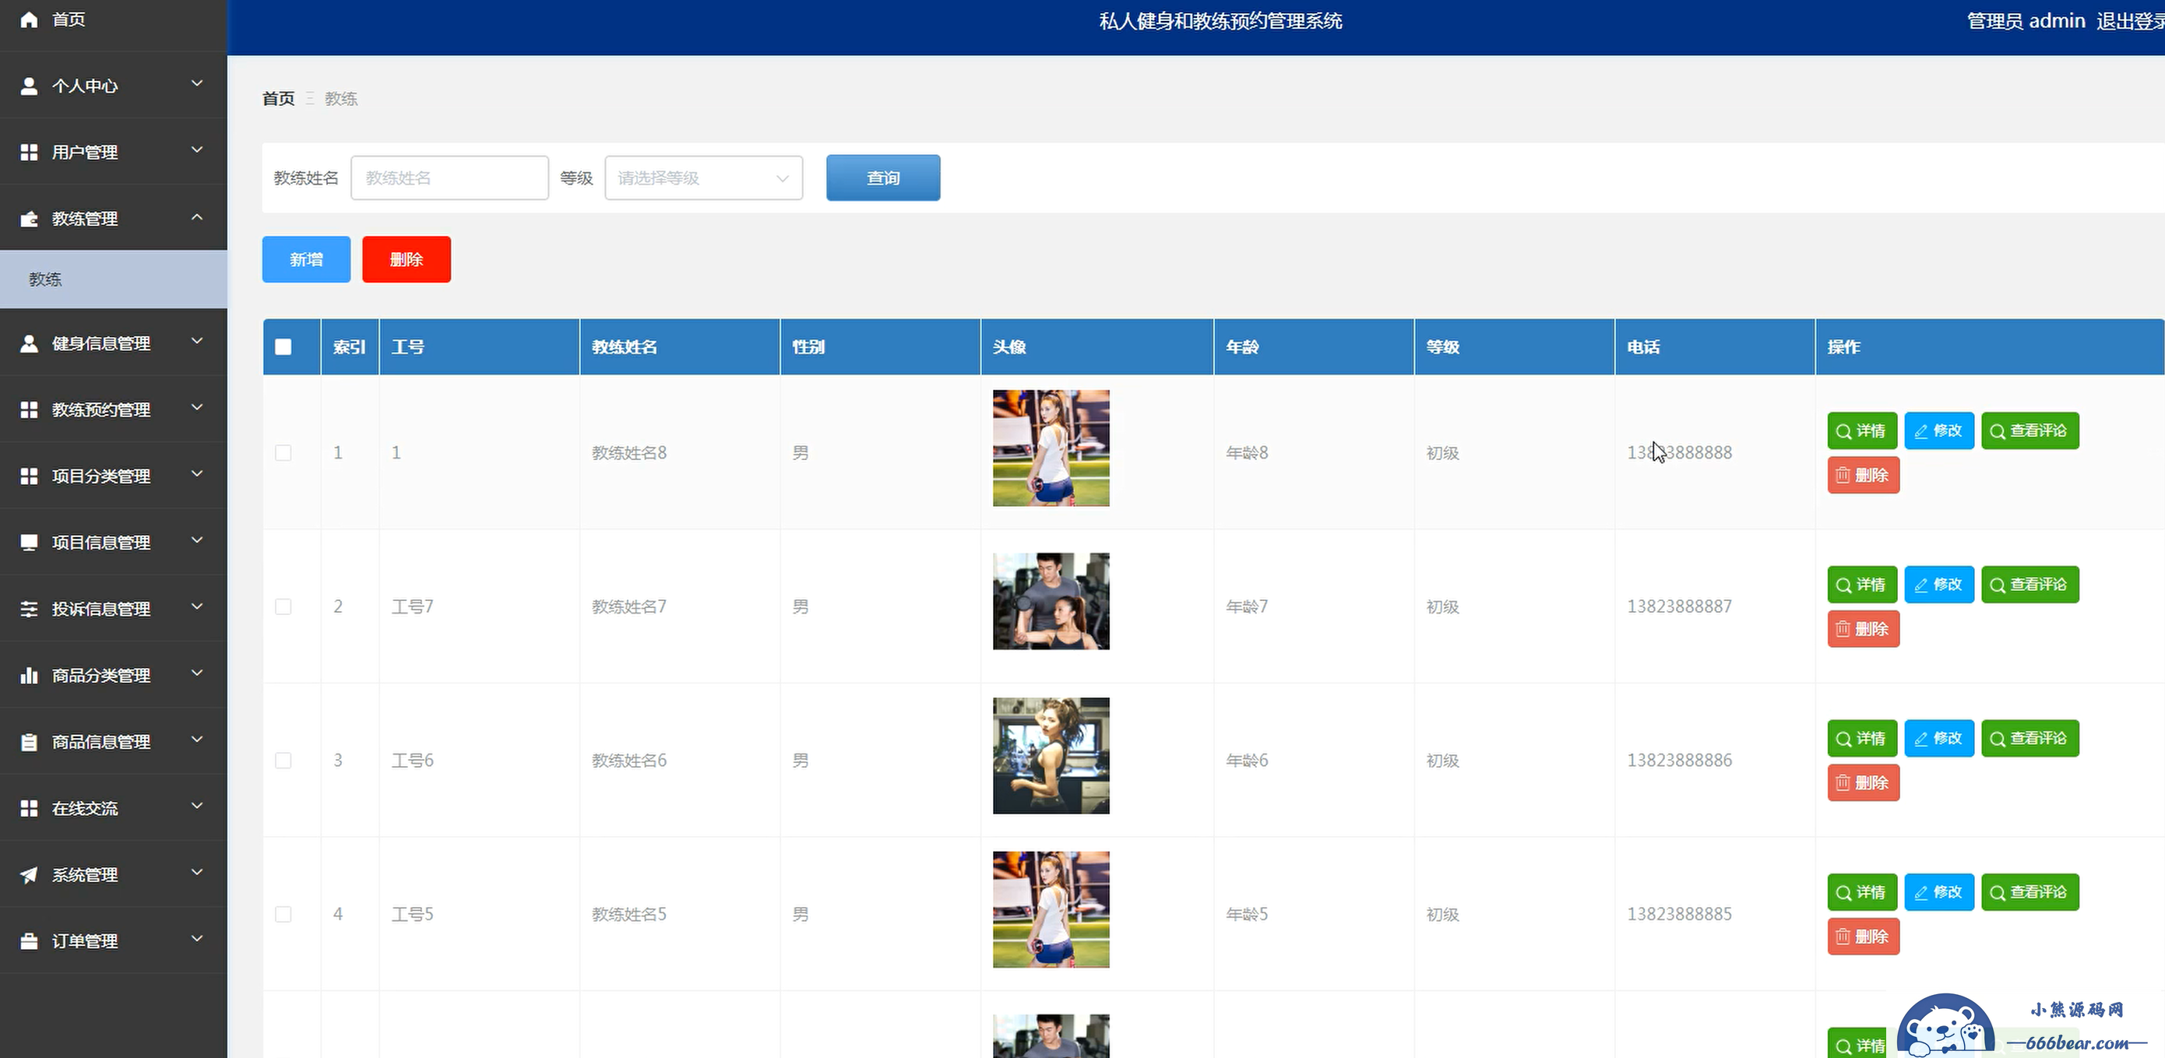The height and width of the screenshot is (1058, 2165).
Task: Click the 在线交流 grid icon
Action: (29, 807)
